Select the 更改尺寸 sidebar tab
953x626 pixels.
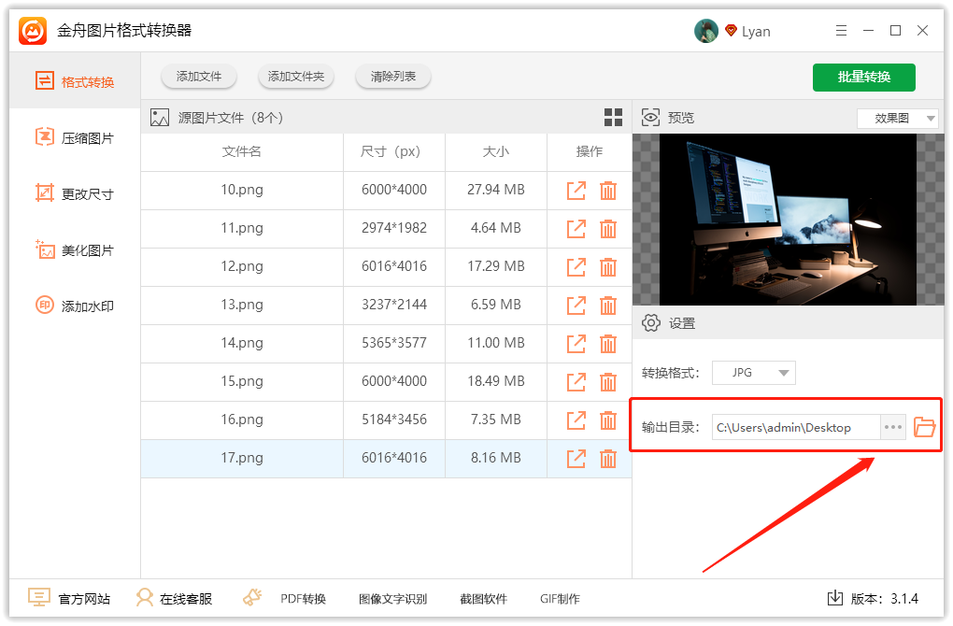tap(75, 193)
